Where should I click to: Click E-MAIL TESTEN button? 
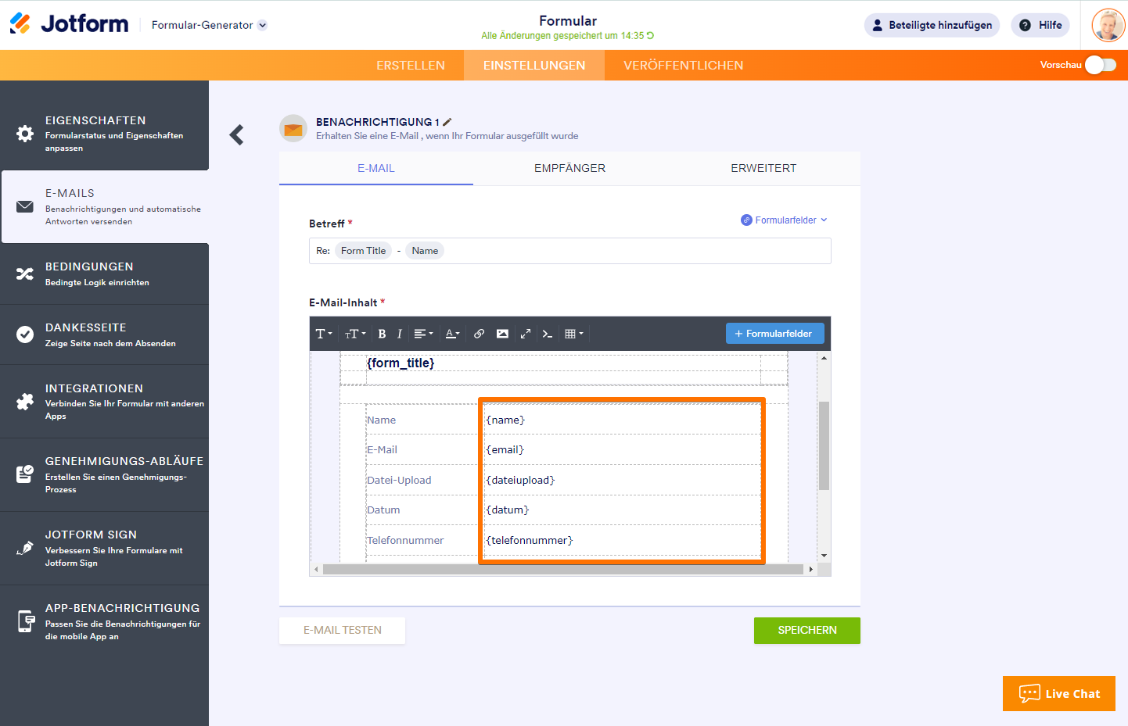point(343,631)
